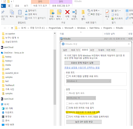
Task: Toggle 640 x 480 해상도에서 실행 checkbox
Action: pyautogui.click(x=67, y=104)
